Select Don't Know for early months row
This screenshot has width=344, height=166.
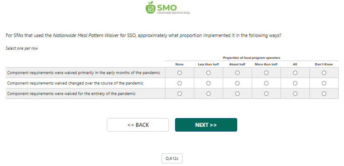[324, 73]
